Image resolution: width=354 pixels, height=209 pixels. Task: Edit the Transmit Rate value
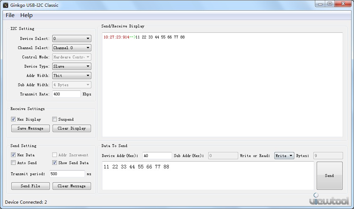(66, 94)
